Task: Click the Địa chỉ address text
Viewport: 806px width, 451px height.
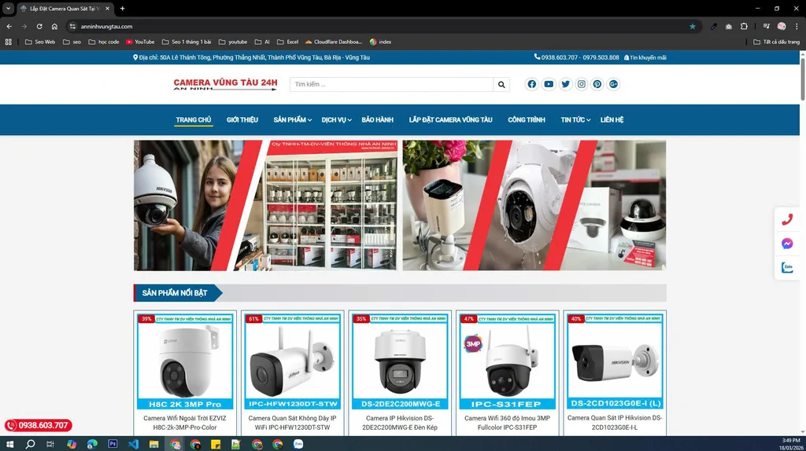Action: (251, 57)
